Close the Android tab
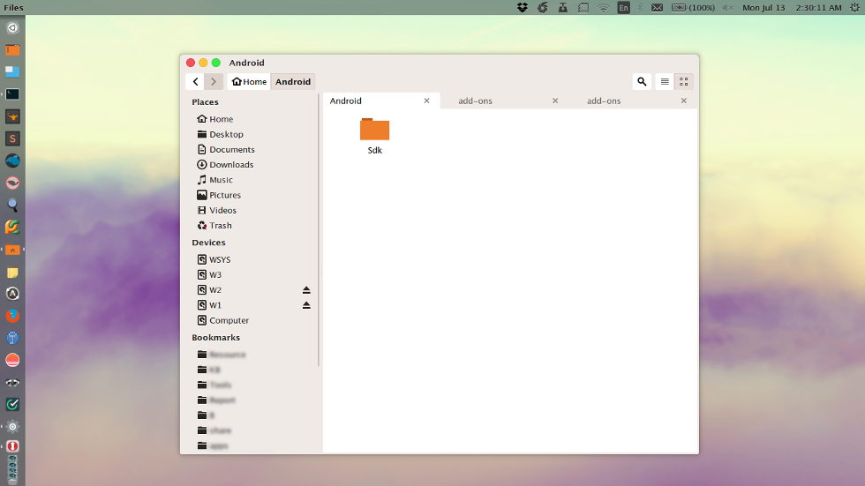 tap(426, 101)
